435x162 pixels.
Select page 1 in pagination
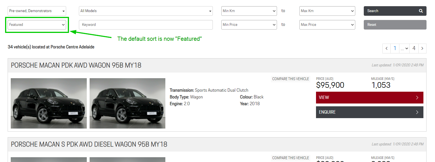click(x=395, y=48)
